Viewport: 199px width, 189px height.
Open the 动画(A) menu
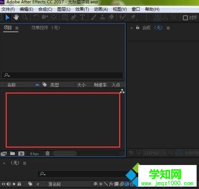101,9
